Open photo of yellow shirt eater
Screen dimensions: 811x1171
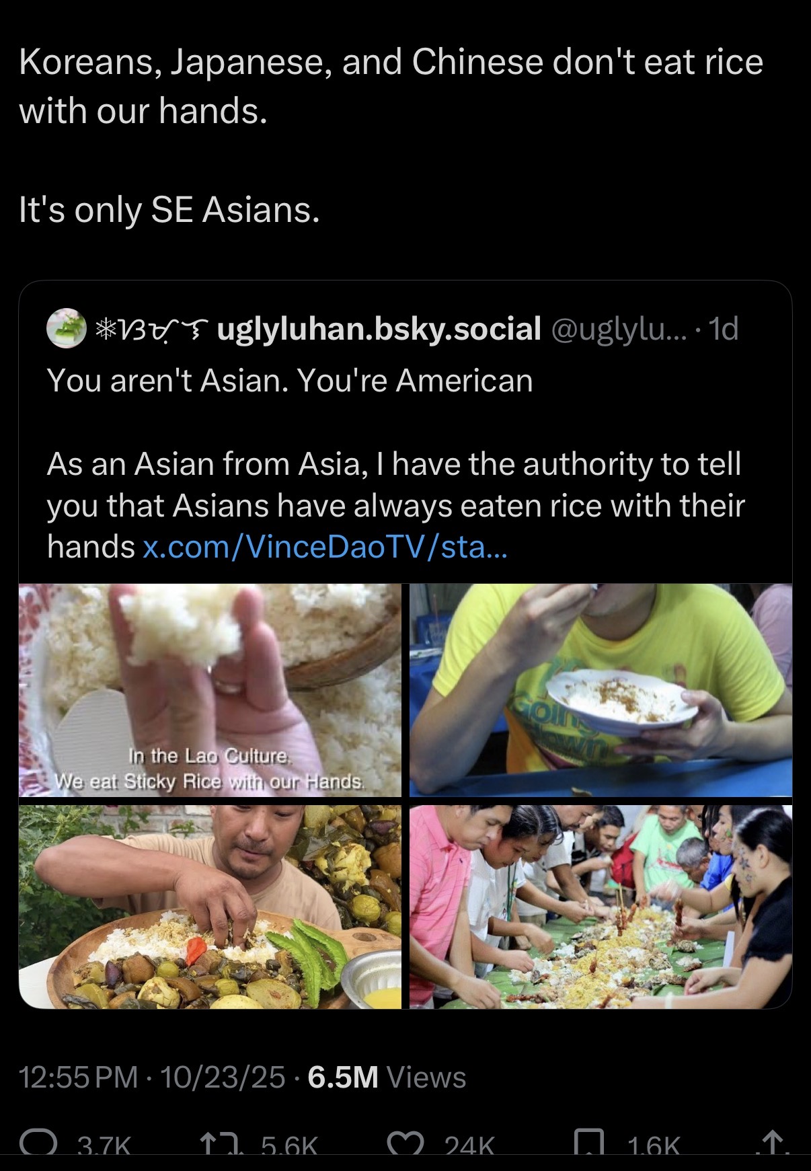(x=601, y=690)
